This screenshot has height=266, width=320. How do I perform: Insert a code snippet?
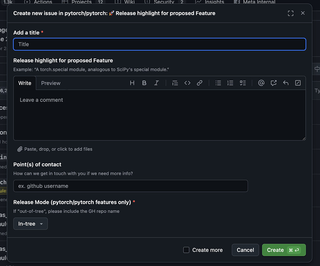point(187,83)
